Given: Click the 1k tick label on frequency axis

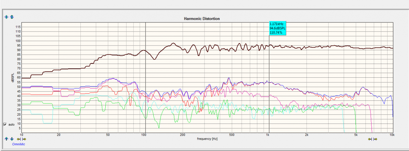Looking at the screenshot, I should pyautogui.click(x=268, y=135).
